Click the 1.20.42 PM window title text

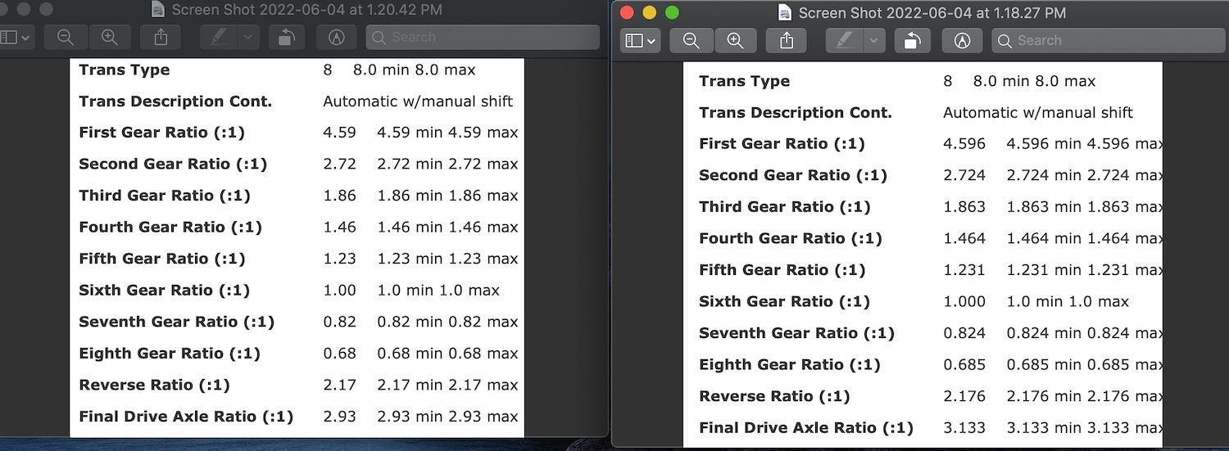(306, 10)
